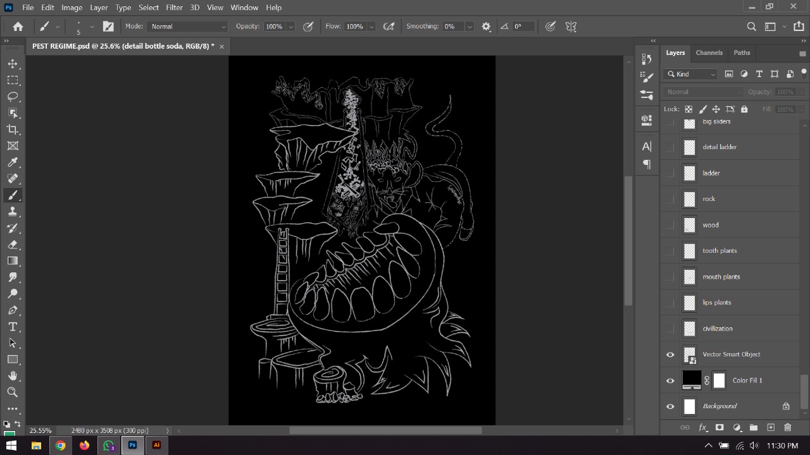Switch to the Channels tab
This screenshot has width=810, height=455.
[709, 52]
